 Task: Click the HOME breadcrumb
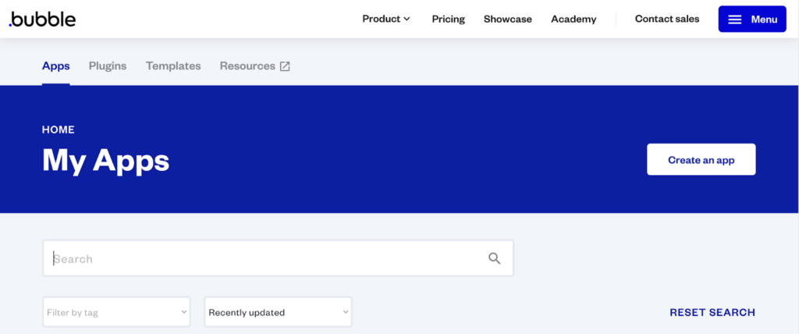pos(58,130)
